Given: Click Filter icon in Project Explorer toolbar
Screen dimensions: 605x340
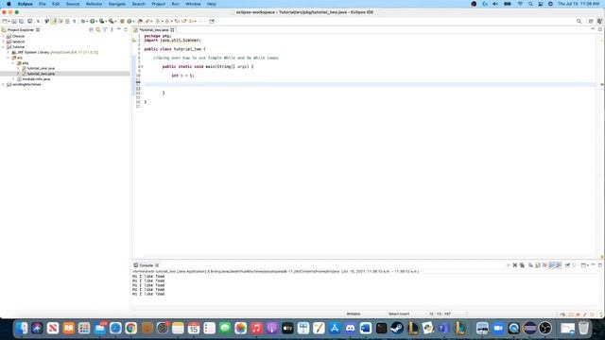Looking at the screenshot, I should point(105,29).
